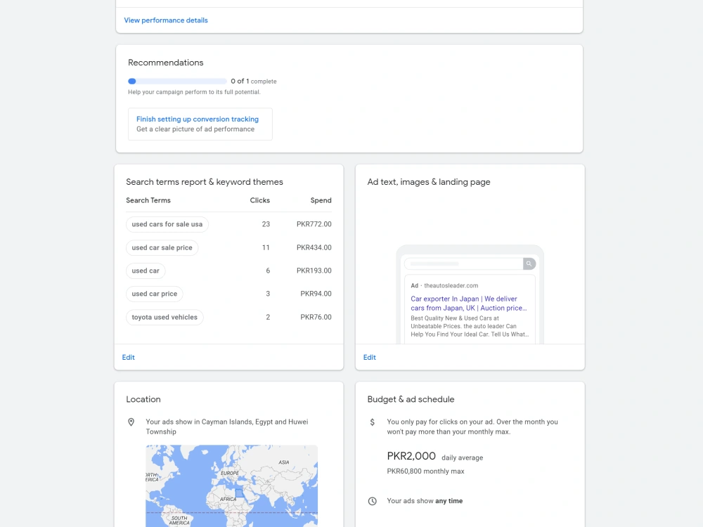Click the search magnifier in ad preview
This screenshot has height=527, width=703.
[529, 263]
